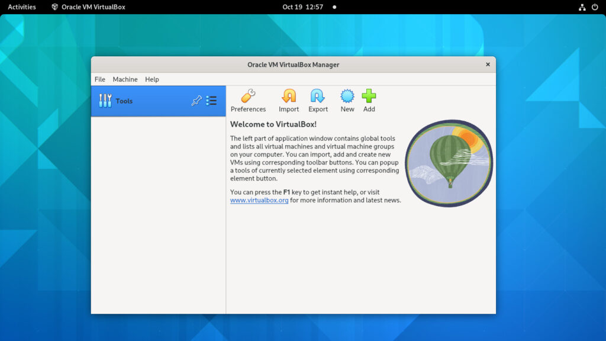The image size is (606, 341).
Task: Click the power icon in system tray
Action: click(595, 7)
